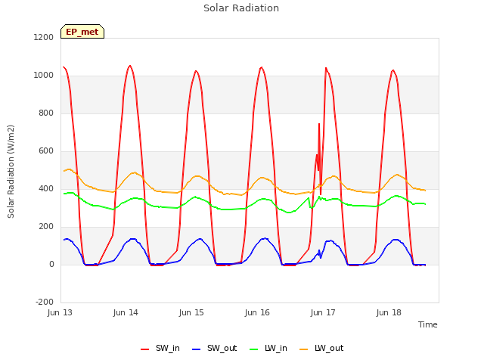Toggle the SW_out legend entry
Screen dimensions: 484x363
pos(214,348)
